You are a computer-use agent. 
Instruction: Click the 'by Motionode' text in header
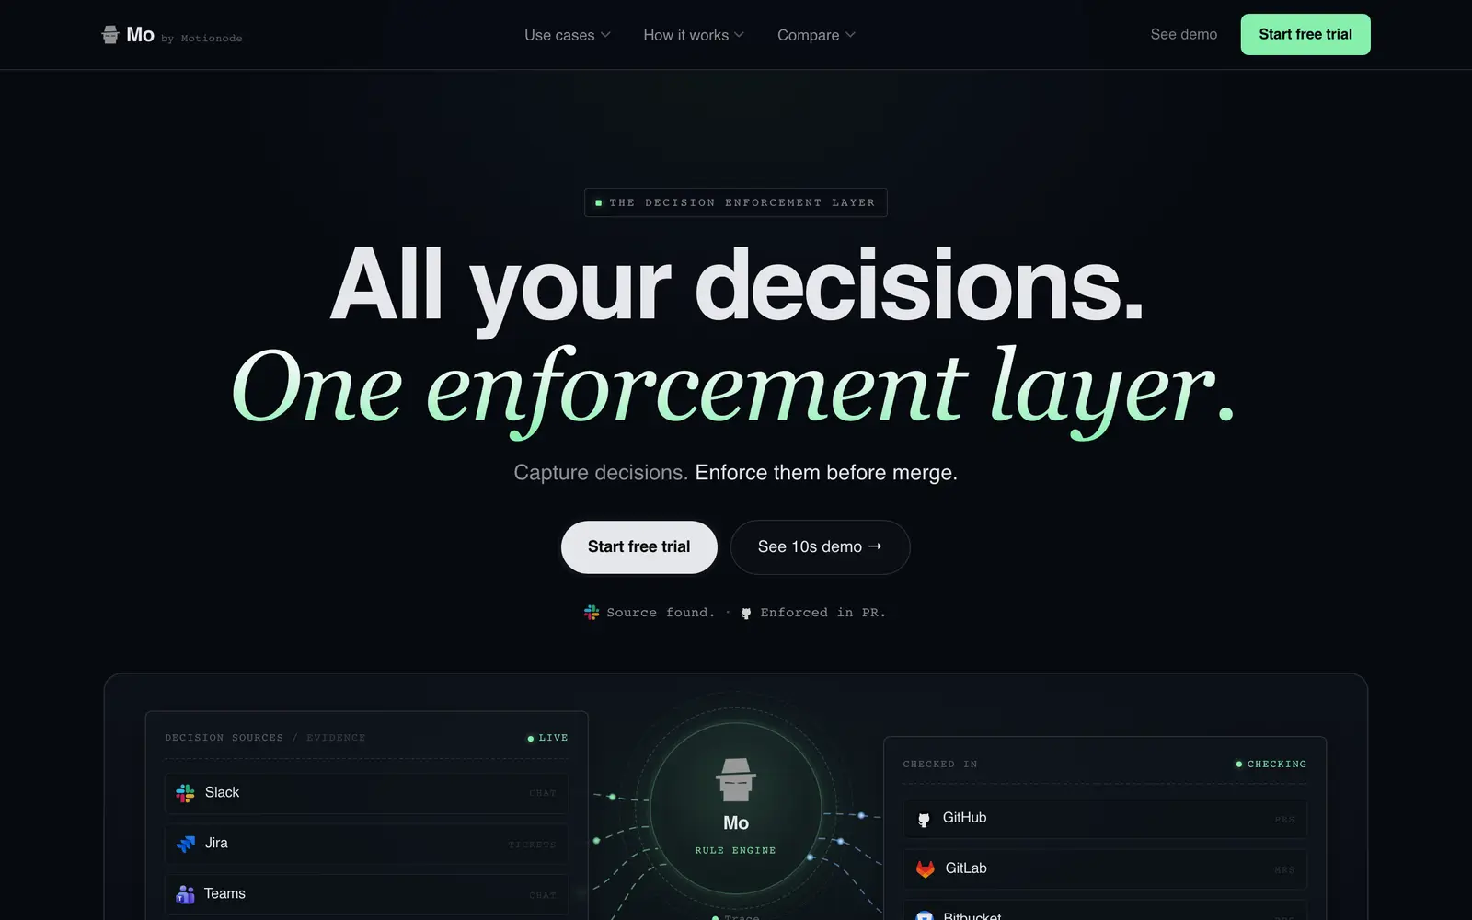[201, 39]
